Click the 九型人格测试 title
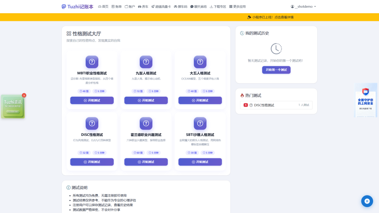 click(146, 73)
